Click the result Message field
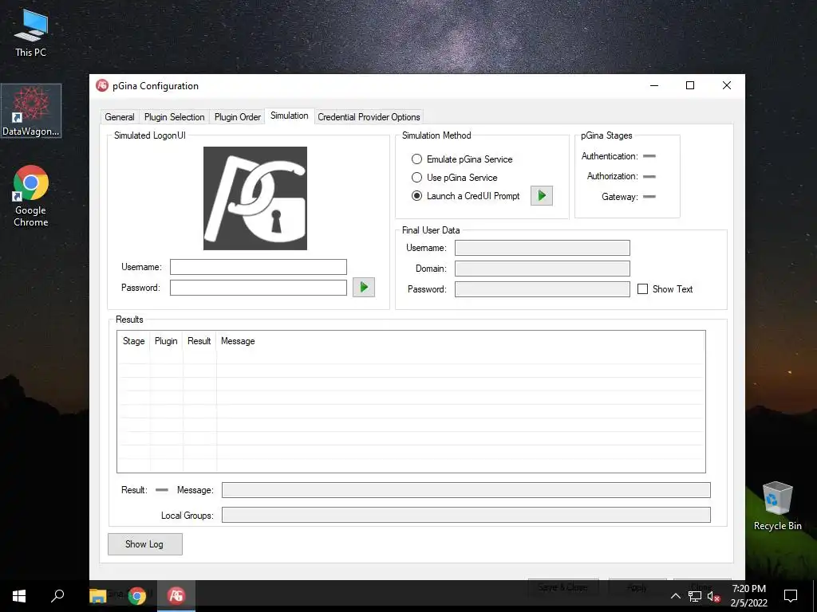 [x=466, y=490]
